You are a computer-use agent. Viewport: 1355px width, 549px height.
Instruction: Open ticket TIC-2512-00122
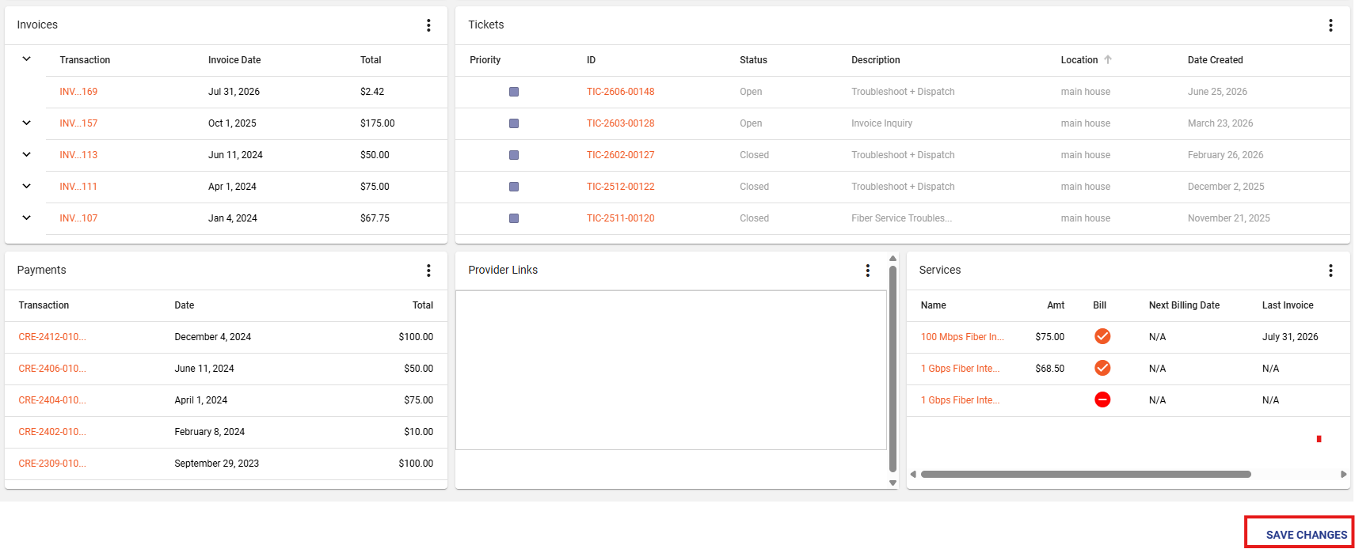point(620,187)
